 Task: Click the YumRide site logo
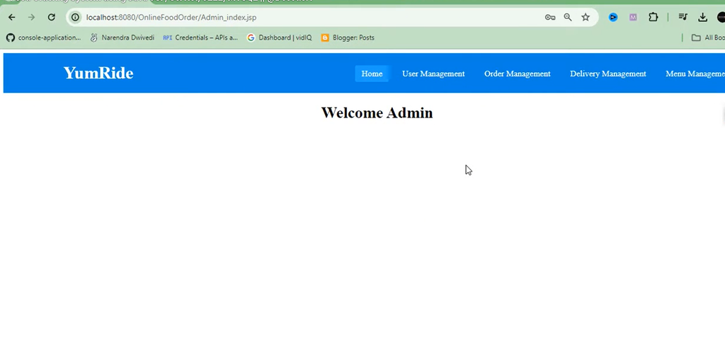coord(98,73)
